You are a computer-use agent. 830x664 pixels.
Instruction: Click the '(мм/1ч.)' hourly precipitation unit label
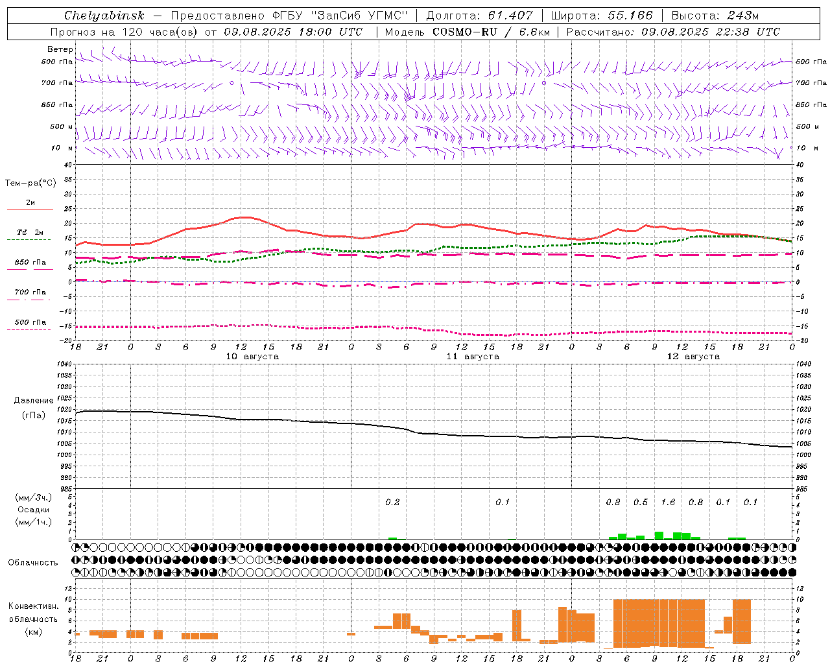pos(34,522)
